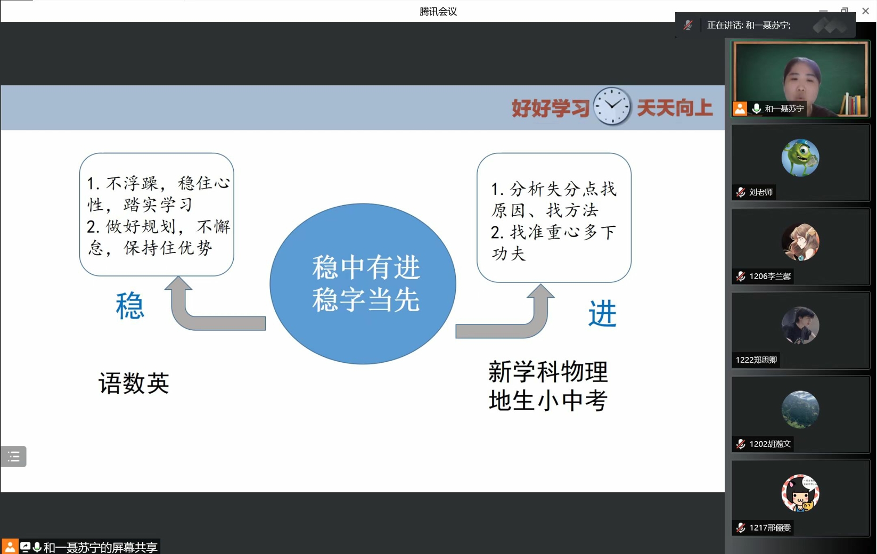Click the muted mic icon beside 1217邢俪雯
877x554 pixels.
(x=741, y=527)
